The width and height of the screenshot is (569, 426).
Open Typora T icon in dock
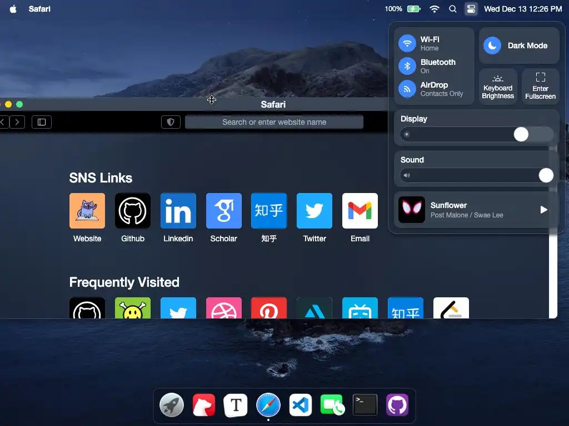point(236,405)
